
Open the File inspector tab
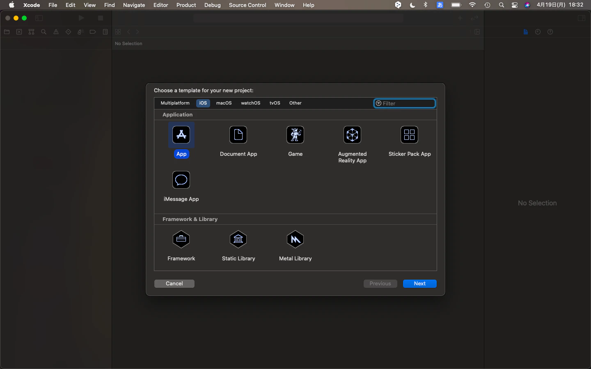pos(526,32)
